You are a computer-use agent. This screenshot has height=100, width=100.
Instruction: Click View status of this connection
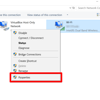(44, 15)
